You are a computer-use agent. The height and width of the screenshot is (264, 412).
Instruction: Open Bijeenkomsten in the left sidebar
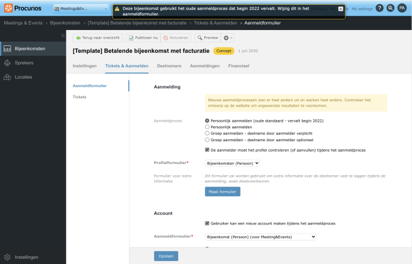[x=33, y=49]
